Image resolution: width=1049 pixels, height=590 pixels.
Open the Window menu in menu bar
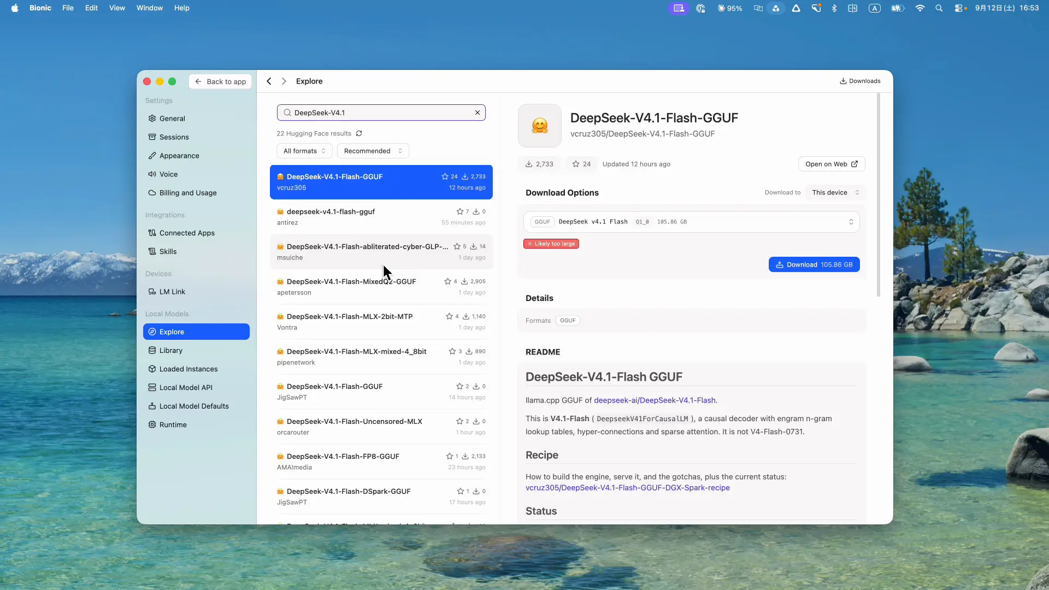tap(150, 8)
